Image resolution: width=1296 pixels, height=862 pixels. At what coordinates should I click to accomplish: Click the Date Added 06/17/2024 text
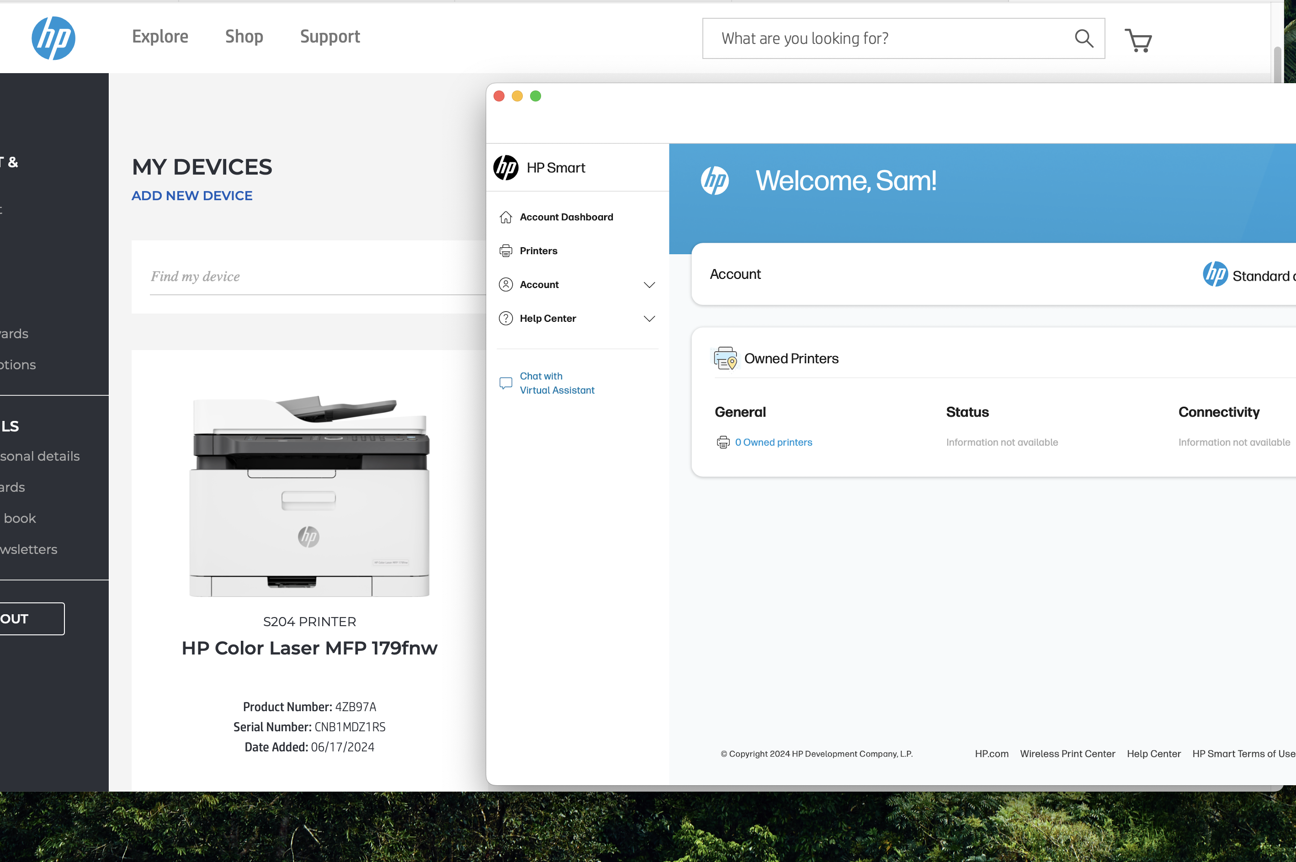click(309, 747)
